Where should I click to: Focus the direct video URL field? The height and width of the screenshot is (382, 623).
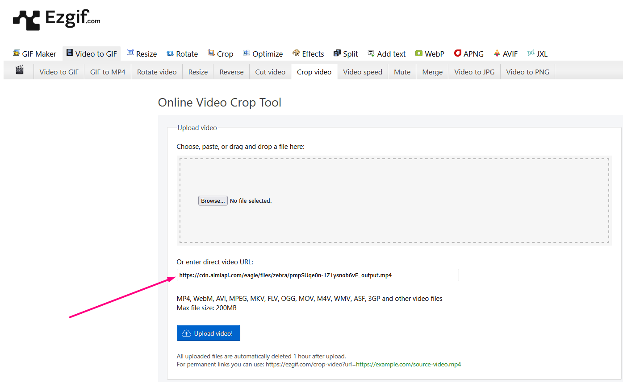point(317,275)
